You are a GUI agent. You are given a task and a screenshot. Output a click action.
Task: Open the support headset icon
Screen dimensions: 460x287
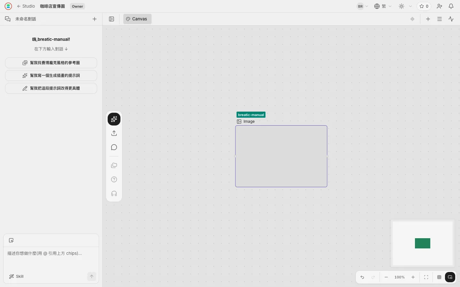[114, 194]
